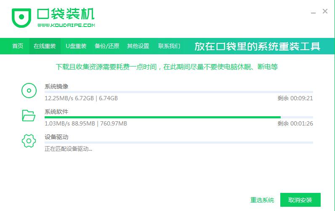Image resolution: width=335 pixels, height=211 pixels.
Task: Click the device driver gear icon
Action: point(29,141)
